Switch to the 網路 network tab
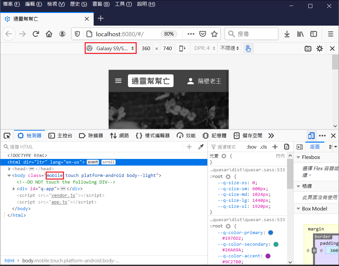The height and width of the screenshot is (266, 339). 119,136
